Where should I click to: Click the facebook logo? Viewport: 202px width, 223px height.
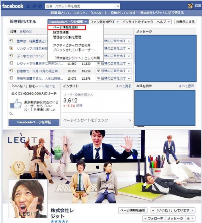tap(13, 6)
